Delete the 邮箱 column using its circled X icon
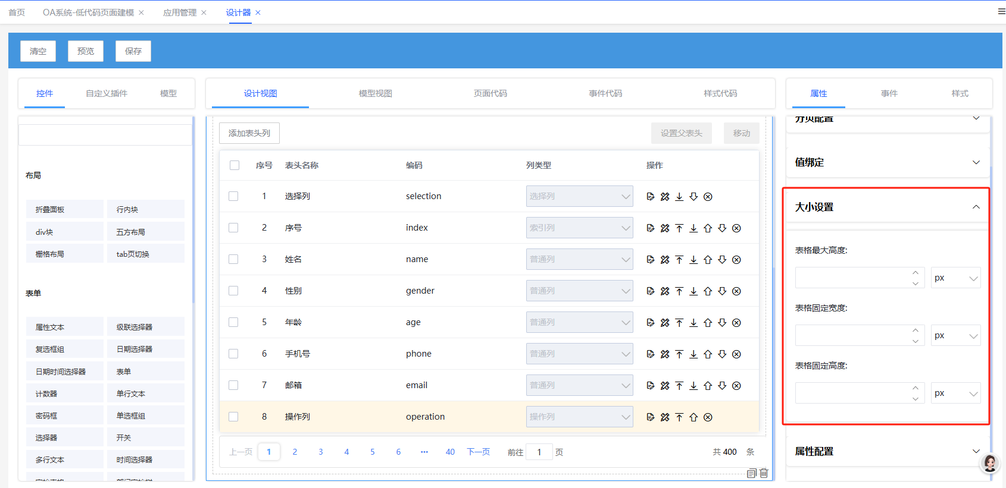The height and width of the screenshot is (488, 1006). [736, 386]
